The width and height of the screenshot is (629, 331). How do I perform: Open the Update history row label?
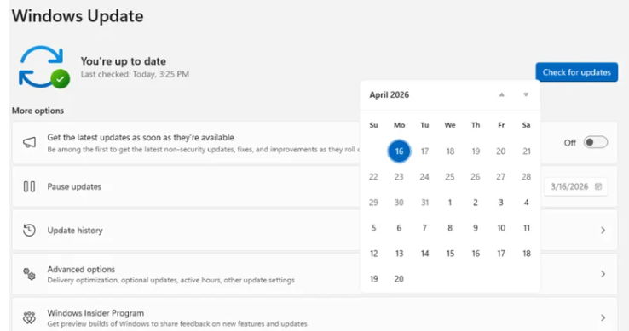coord(75,231)
